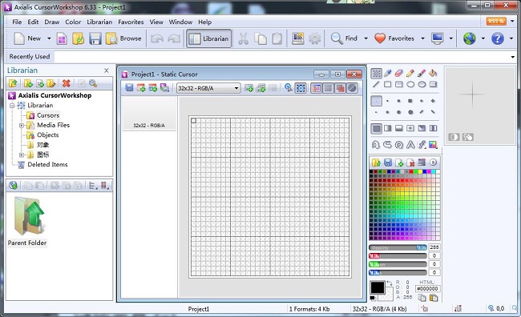
Task: Click the black foreground color swatch
Action: [378, 288]
